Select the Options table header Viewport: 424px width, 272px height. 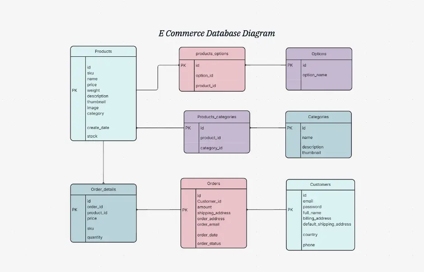pos(319,54)
